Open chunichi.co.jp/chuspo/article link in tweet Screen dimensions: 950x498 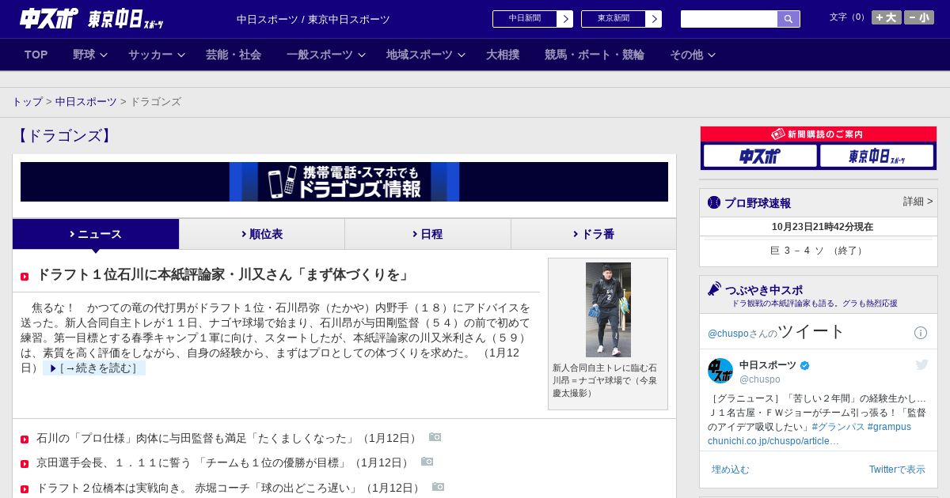click(x=773, y=441)
